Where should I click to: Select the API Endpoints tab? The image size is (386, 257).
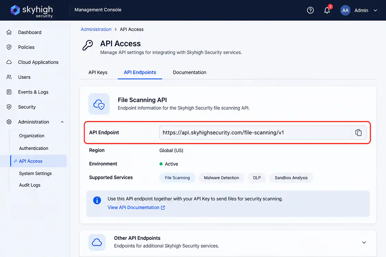tap(140, 73)
